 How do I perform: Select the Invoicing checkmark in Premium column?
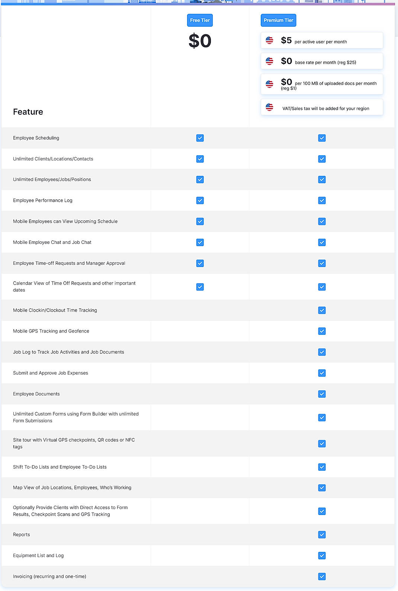pyautogui.click(x=321, y=576)
